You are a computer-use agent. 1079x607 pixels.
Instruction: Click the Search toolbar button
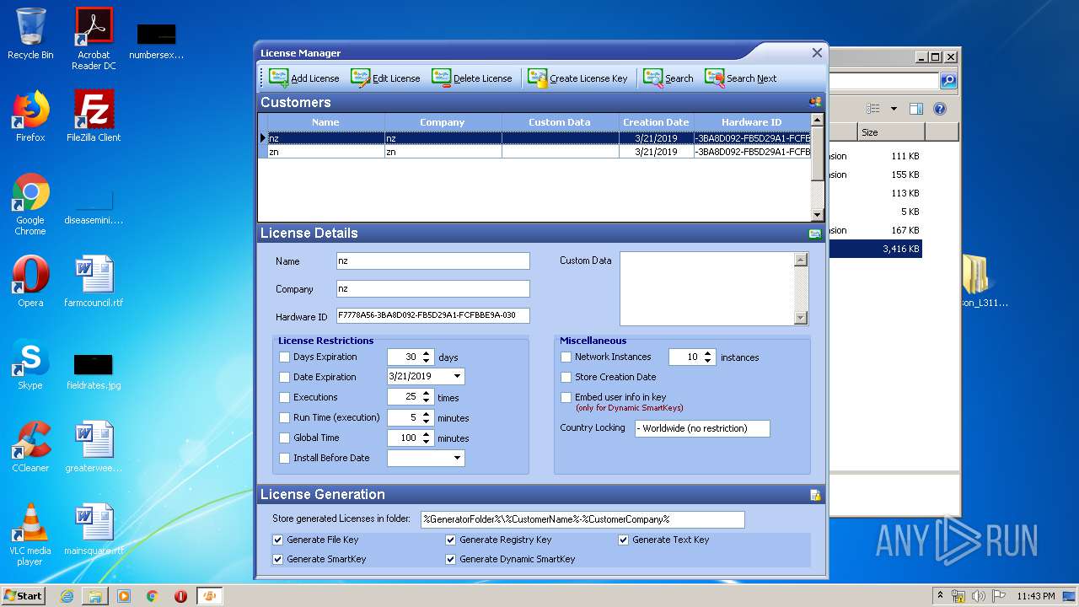(668, 78)
